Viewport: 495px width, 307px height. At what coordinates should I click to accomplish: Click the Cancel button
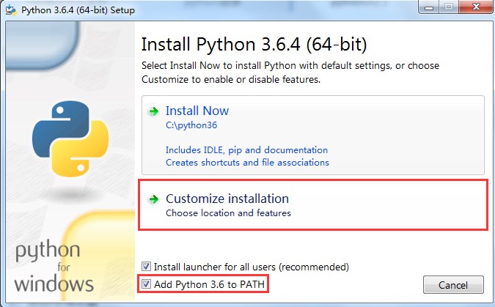[x=453, y=285]
